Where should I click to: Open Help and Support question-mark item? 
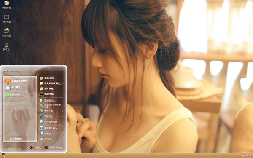click(48, 129)
